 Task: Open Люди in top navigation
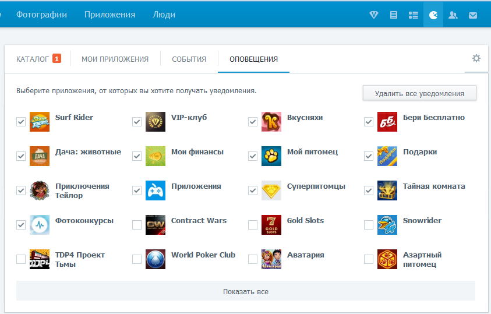[x=164, y=15]
